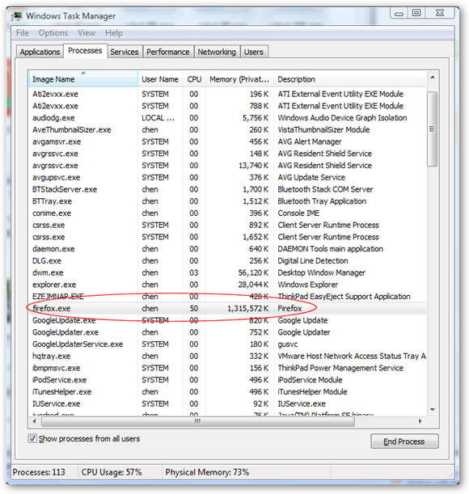This screenshot has width=469, height=494.
Task: Switch to the Services tab
Action: (x=125, y=52)
